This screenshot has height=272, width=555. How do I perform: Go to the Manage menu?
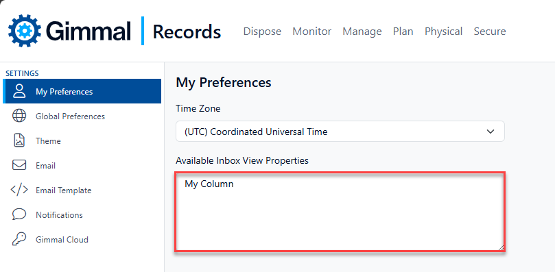click(x=362, y=32)
